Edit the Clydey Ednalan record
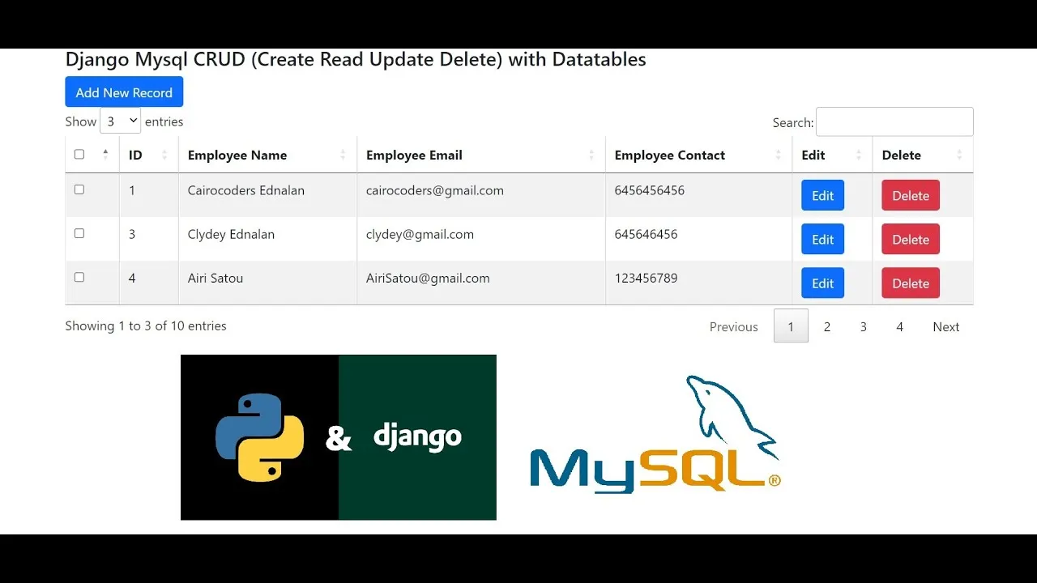This screenshot has height=583, width=1037. (822, 239)
